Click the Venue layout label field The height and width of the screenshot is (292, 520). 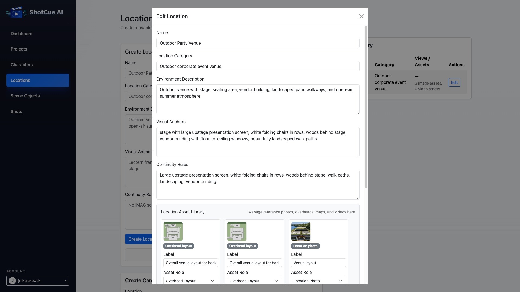318,263
